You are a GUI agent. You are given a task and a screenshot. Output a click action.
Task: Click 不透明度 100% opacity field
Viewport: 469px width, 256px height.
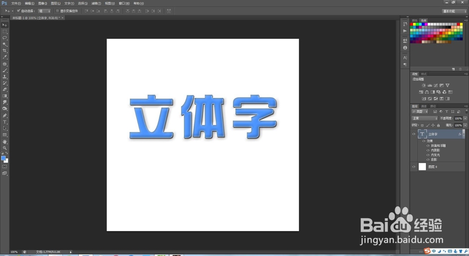click(x=458, y=119)
